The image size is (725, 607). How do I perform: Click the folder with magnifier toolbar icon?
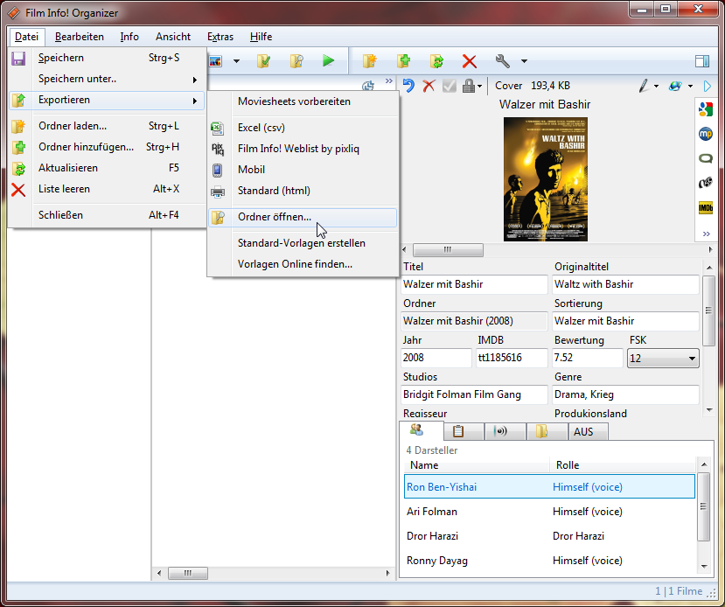(296, 60)
